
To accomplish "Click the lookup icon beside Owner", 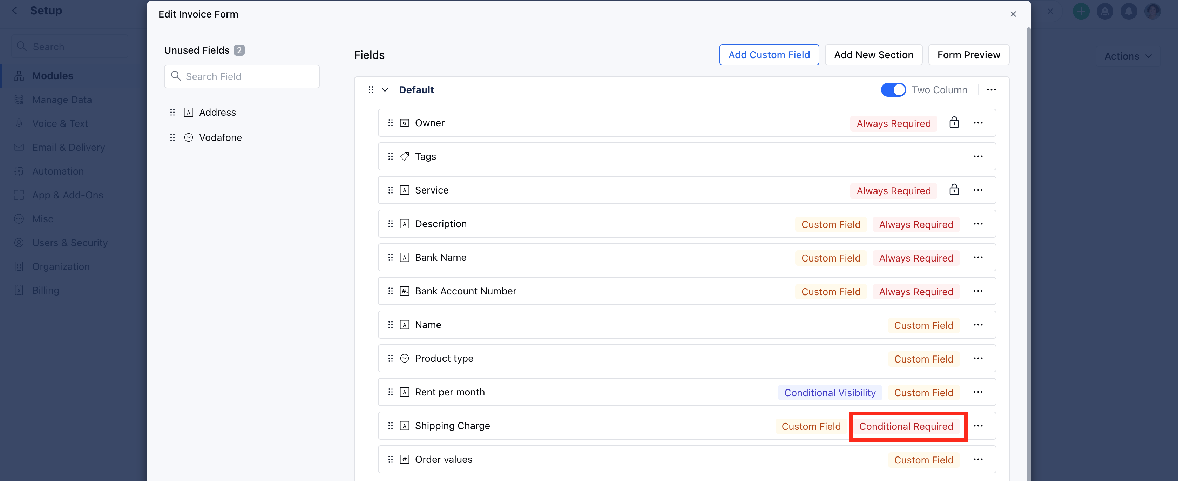I will click(404, 123).
